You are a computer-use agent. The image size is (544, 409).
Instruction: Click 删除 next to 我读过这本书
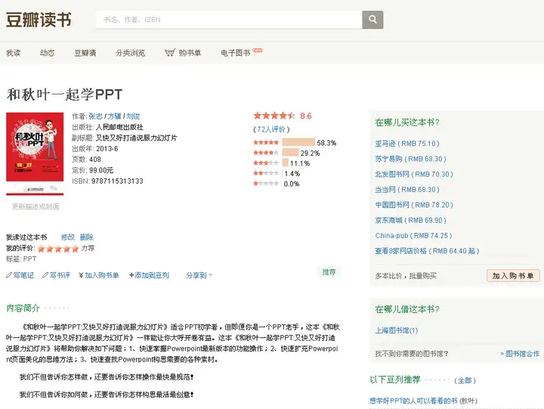pyautogui.click(x=86, y=237)
